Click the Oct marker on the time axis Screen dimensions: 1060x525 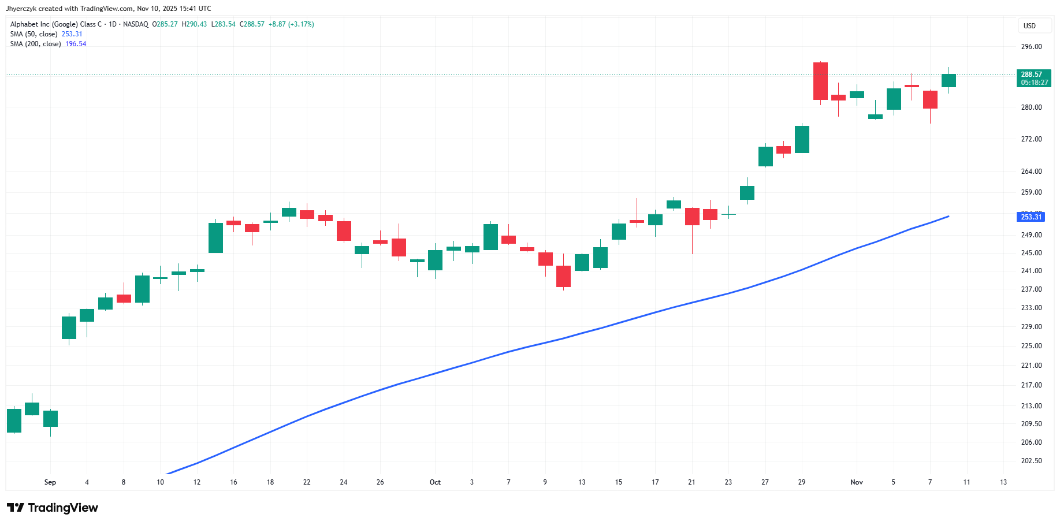point(435,482)
